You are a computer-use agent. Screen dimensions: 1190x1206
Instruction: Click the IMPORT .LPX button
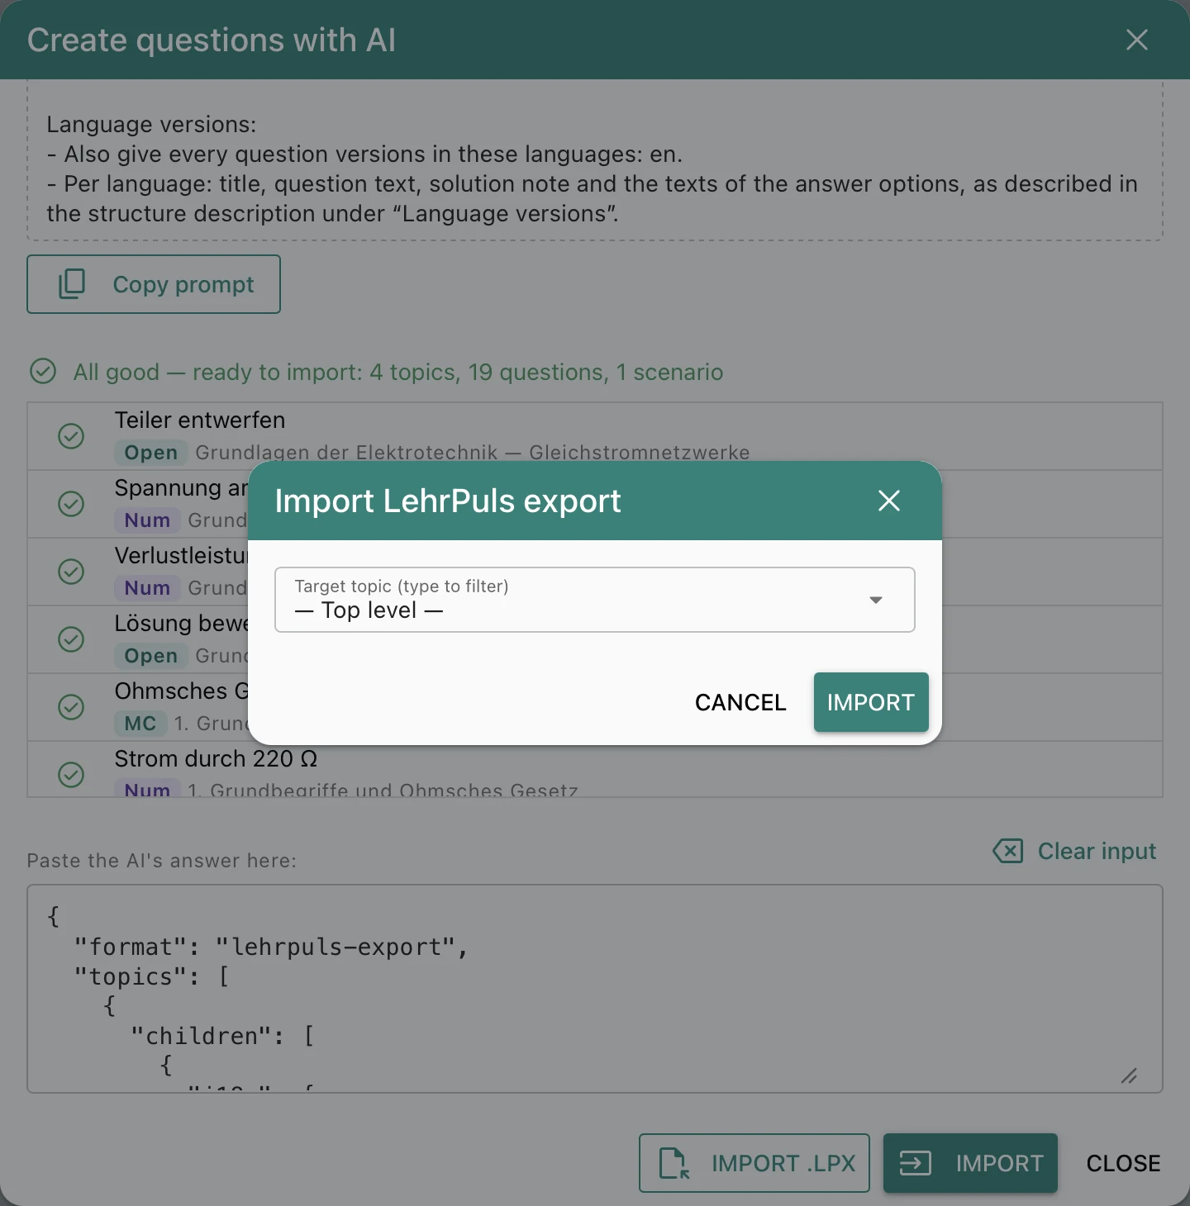[x=754, y=1163]
